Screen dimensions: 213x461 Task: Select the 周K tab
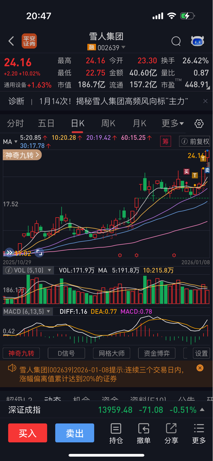(108, 123)
